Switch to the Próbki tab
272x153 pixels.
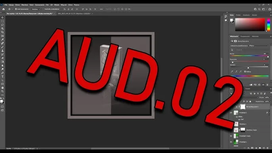click(x=238, y=15)
